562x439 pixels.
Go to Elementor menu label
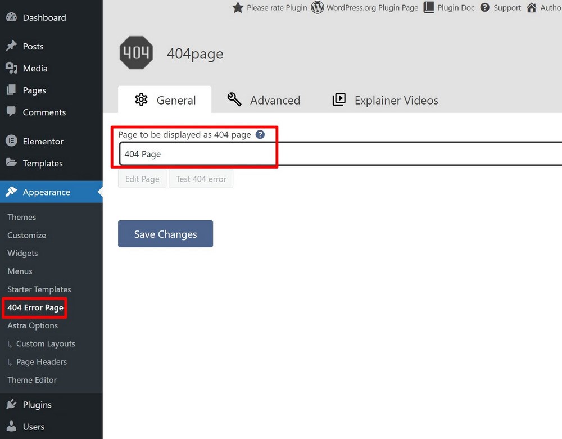[43, 142]
